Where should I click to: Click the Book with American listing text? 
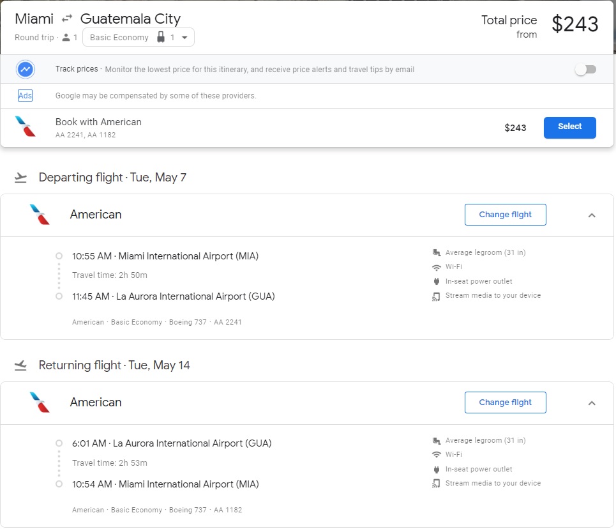[98, 122]
